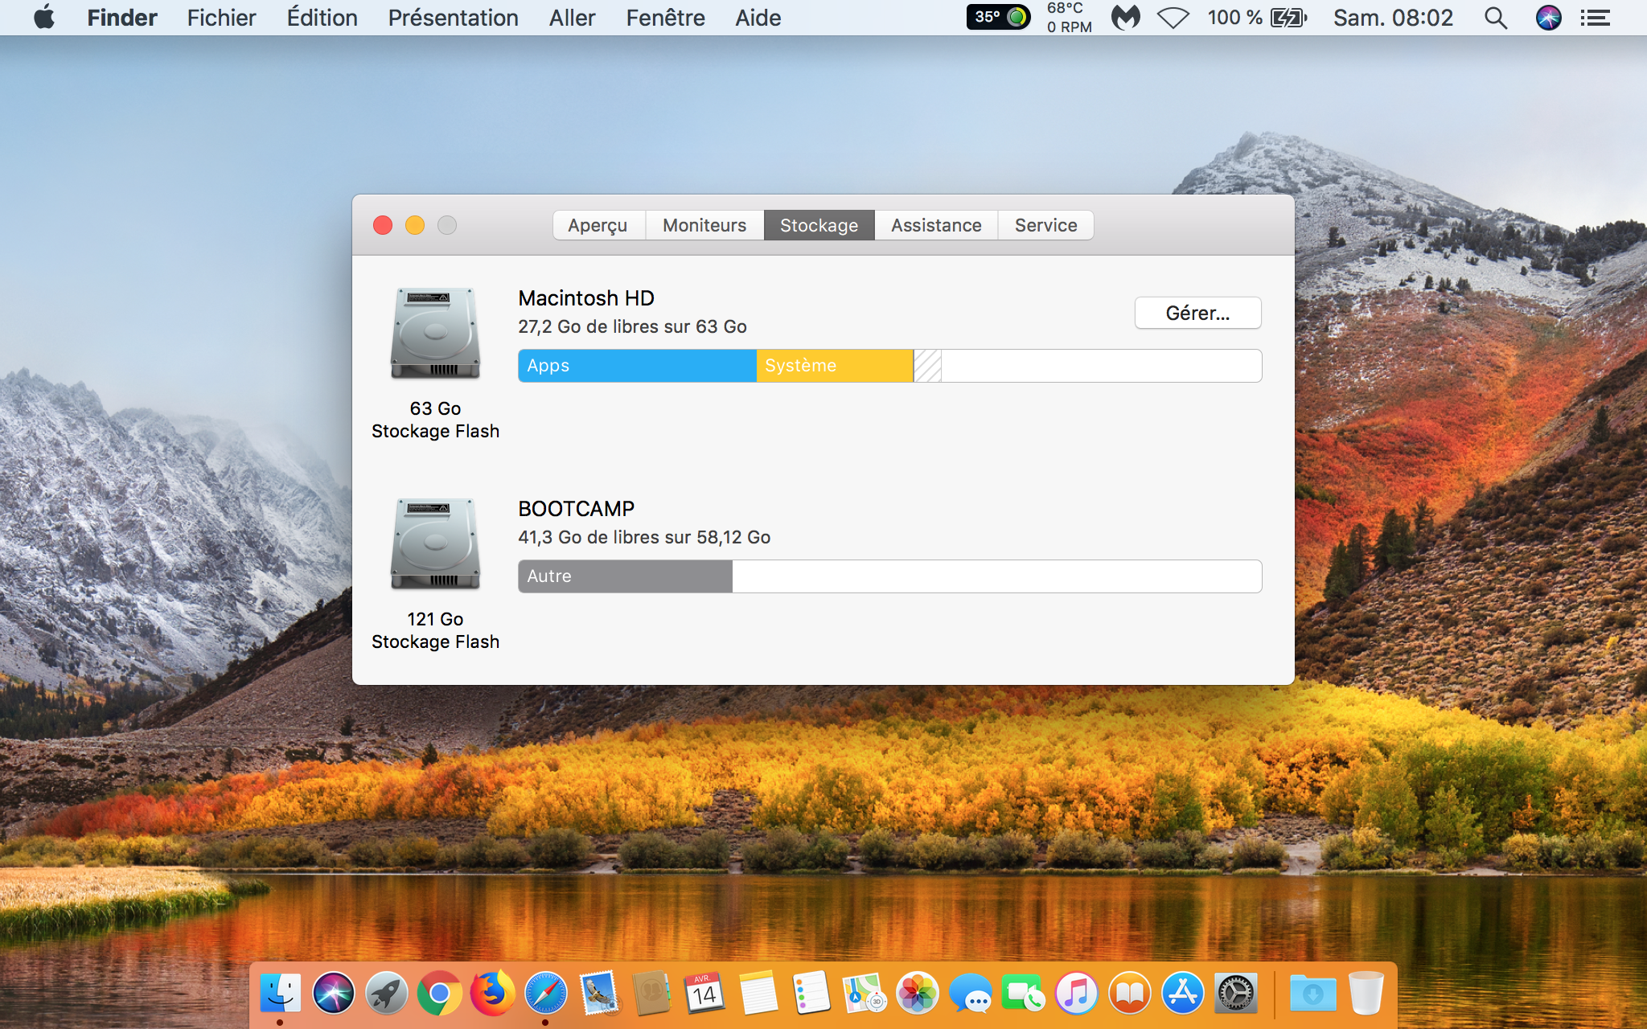Open Launchpad rocket icon in Dock
The height and width of the screenshot is (1029, 1647).
[x=386, y=994]
